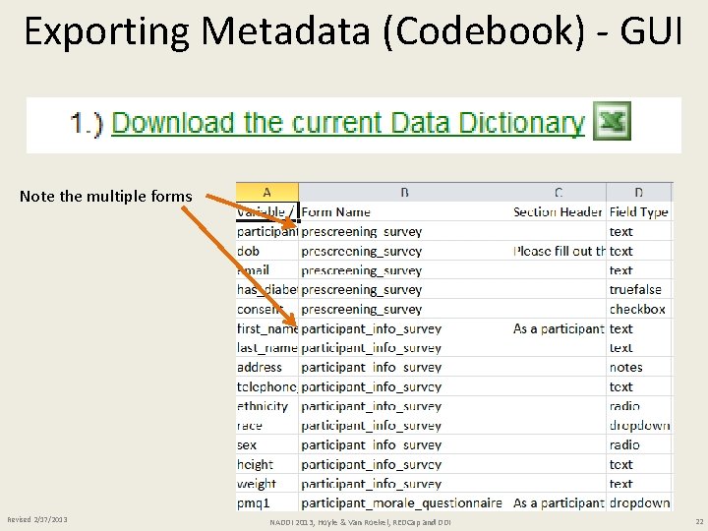Screen dimensions: 708x531
Task: Click the participant_morale_questionnaire form cell
Action: [401, 502]
